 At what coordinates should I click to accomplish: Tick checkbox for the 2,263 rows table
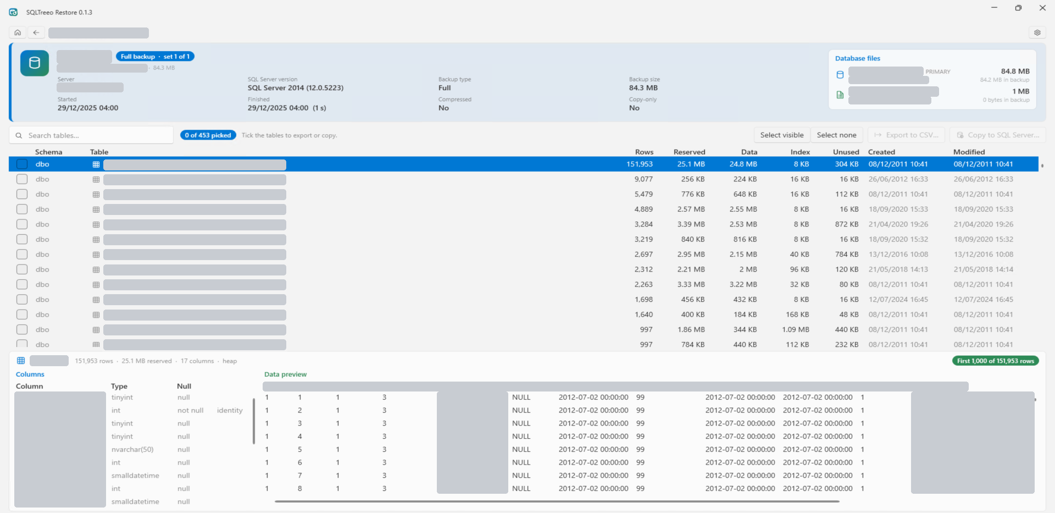coord(22,284)
